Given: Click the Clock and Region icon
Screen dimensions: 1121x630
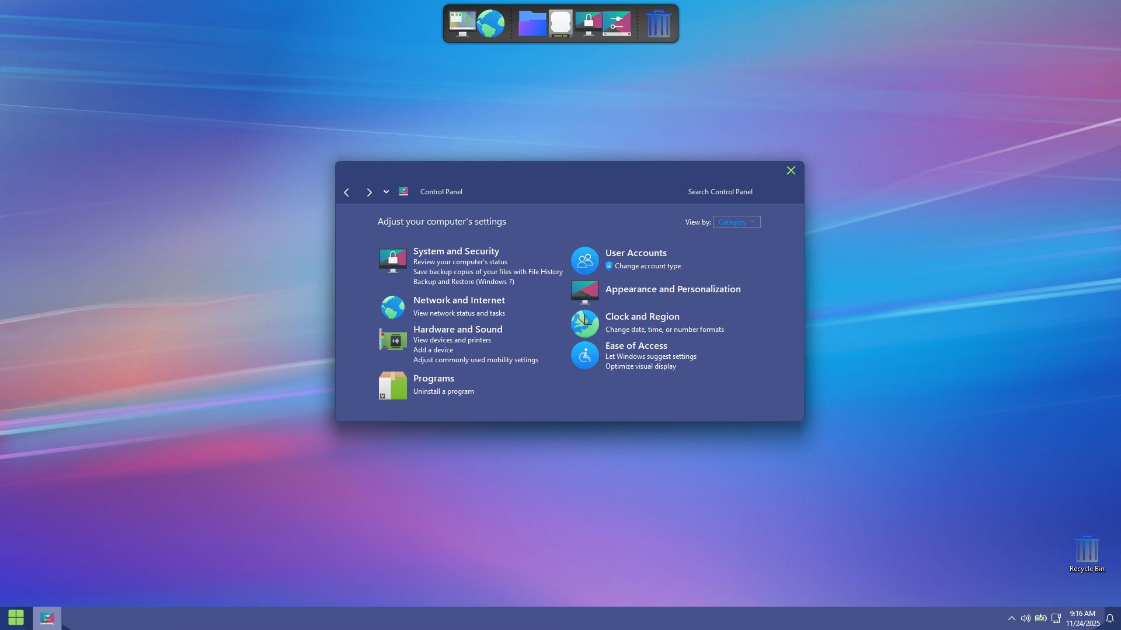Looking at the screenshot, I should (x=584, y=324).
